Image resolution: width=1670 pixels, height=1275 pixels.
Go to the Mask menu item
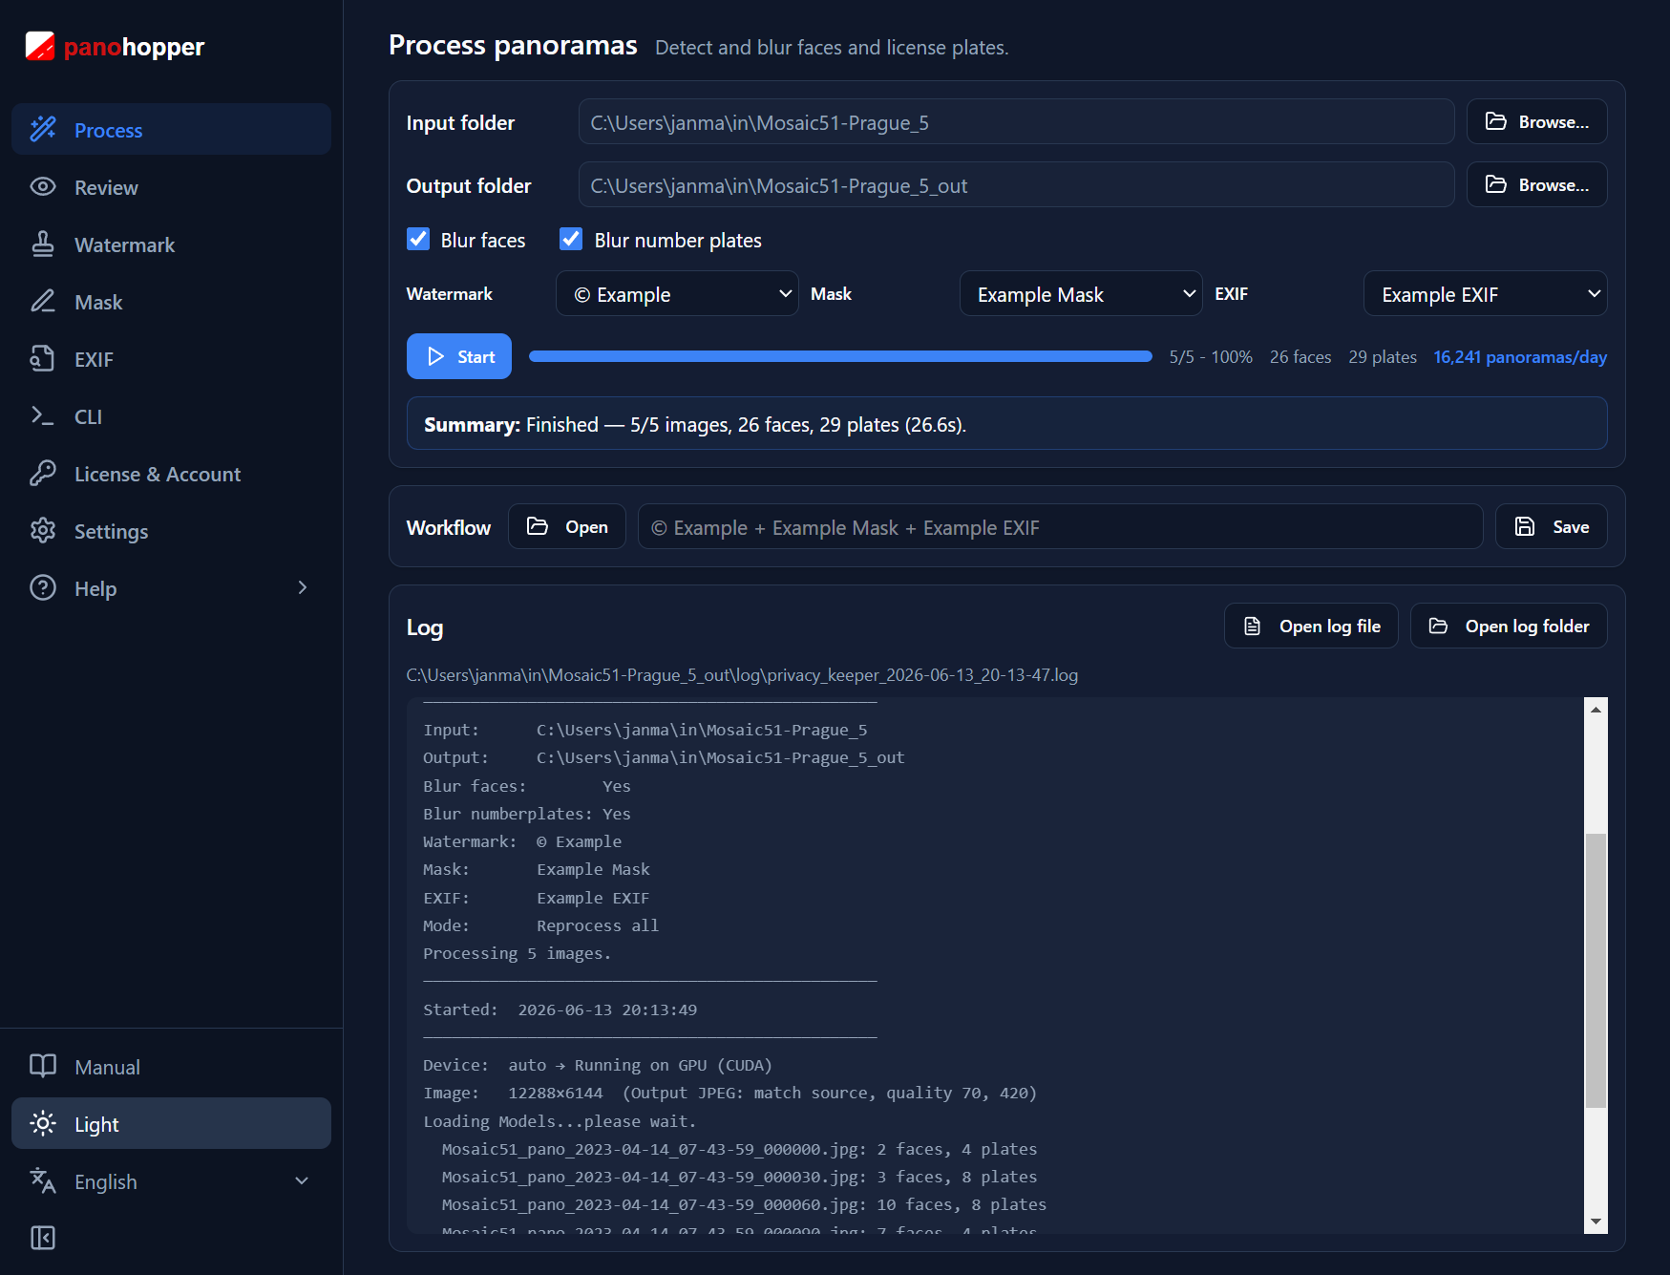tap(171, 301)
